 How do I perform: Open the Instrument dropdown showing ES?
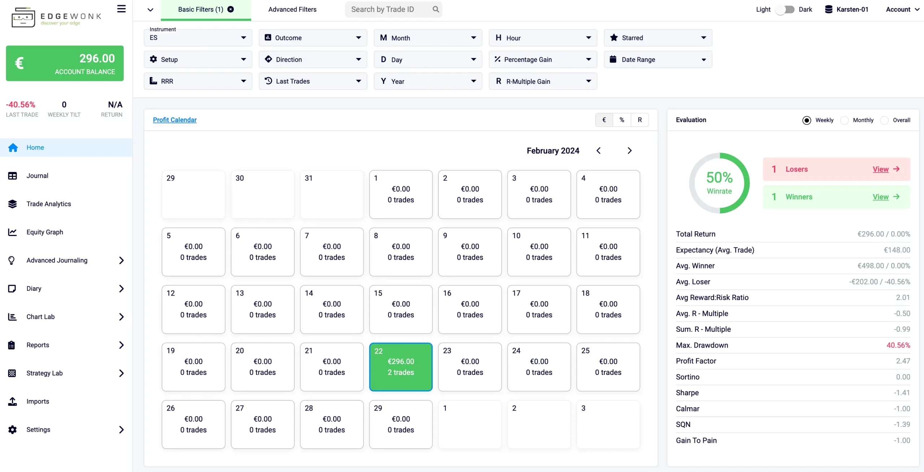198,38
